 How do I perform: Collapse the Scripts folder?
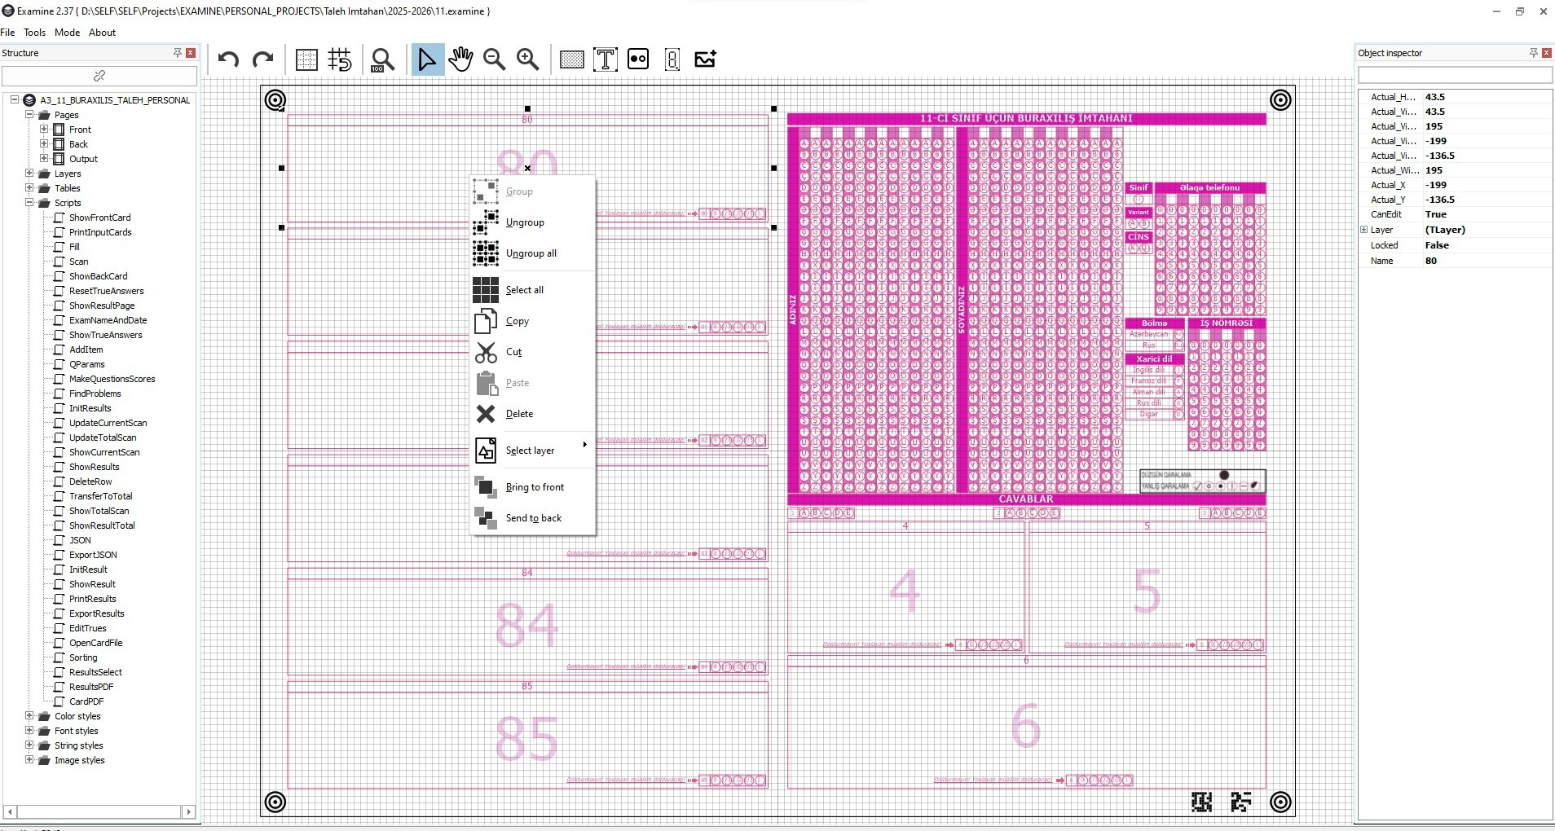(29, 203)
